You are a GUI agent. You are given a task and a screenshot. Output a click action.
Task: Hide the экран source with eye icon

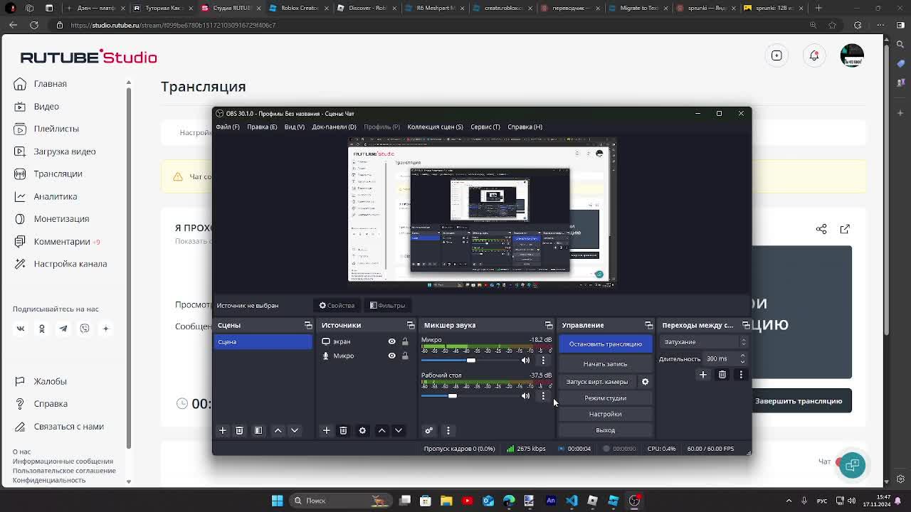coord(391,342)
